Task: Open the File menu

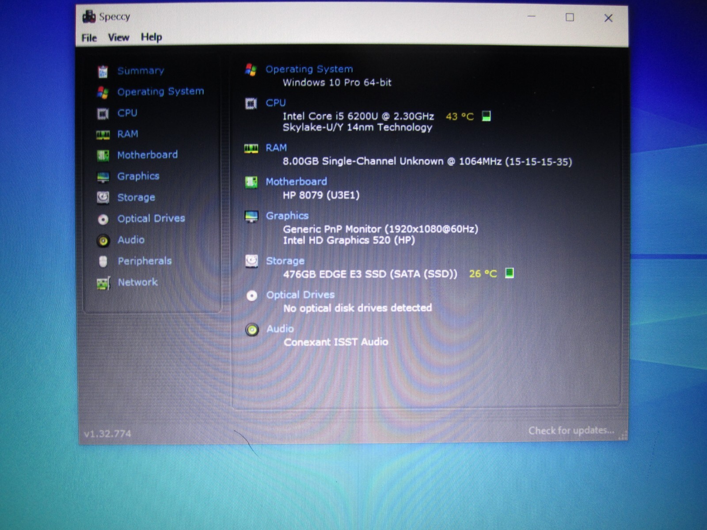Action: tap(89, 38)
